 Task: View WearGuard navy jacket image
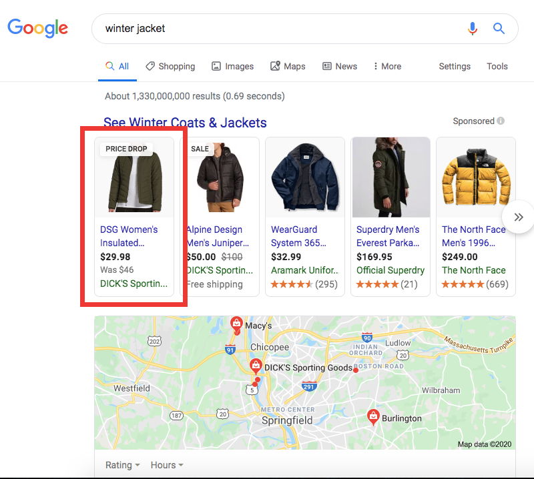coord(305,177)
